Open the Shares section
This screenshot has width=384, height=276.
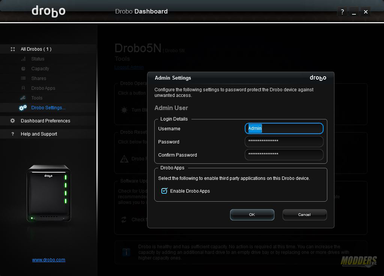39,78
